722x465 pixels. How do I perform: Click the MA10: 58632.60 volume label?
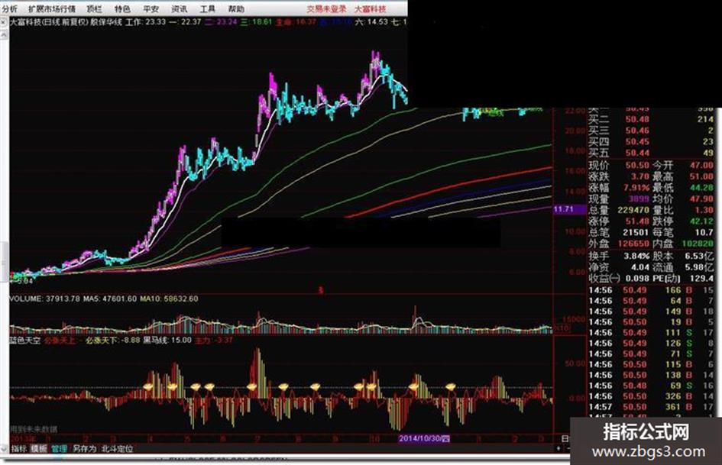169,299
